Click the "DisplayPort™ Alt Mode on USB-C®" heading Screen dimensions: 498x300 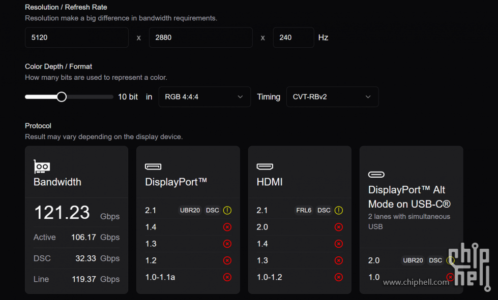tap(409, 197)
